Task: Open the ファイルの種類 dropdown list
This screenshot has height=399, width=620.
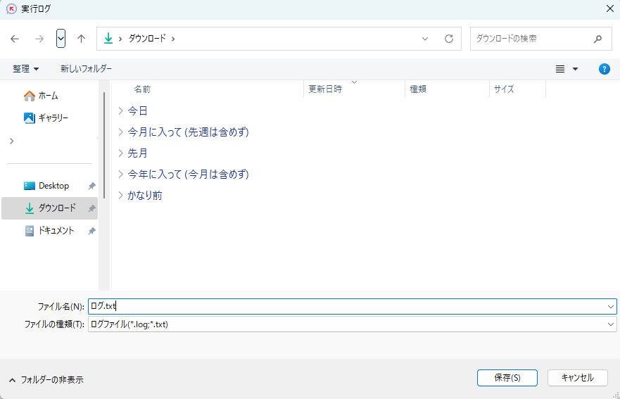Action: coord(352,324)
